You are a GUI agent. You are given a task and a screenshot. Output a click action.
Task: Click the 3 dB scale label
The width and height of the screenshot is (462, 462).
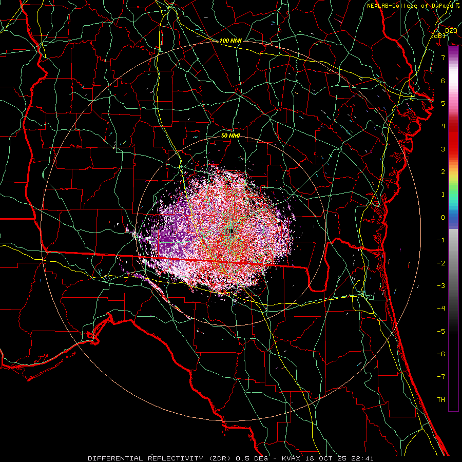pyautogui.click(x=443, y=149)
